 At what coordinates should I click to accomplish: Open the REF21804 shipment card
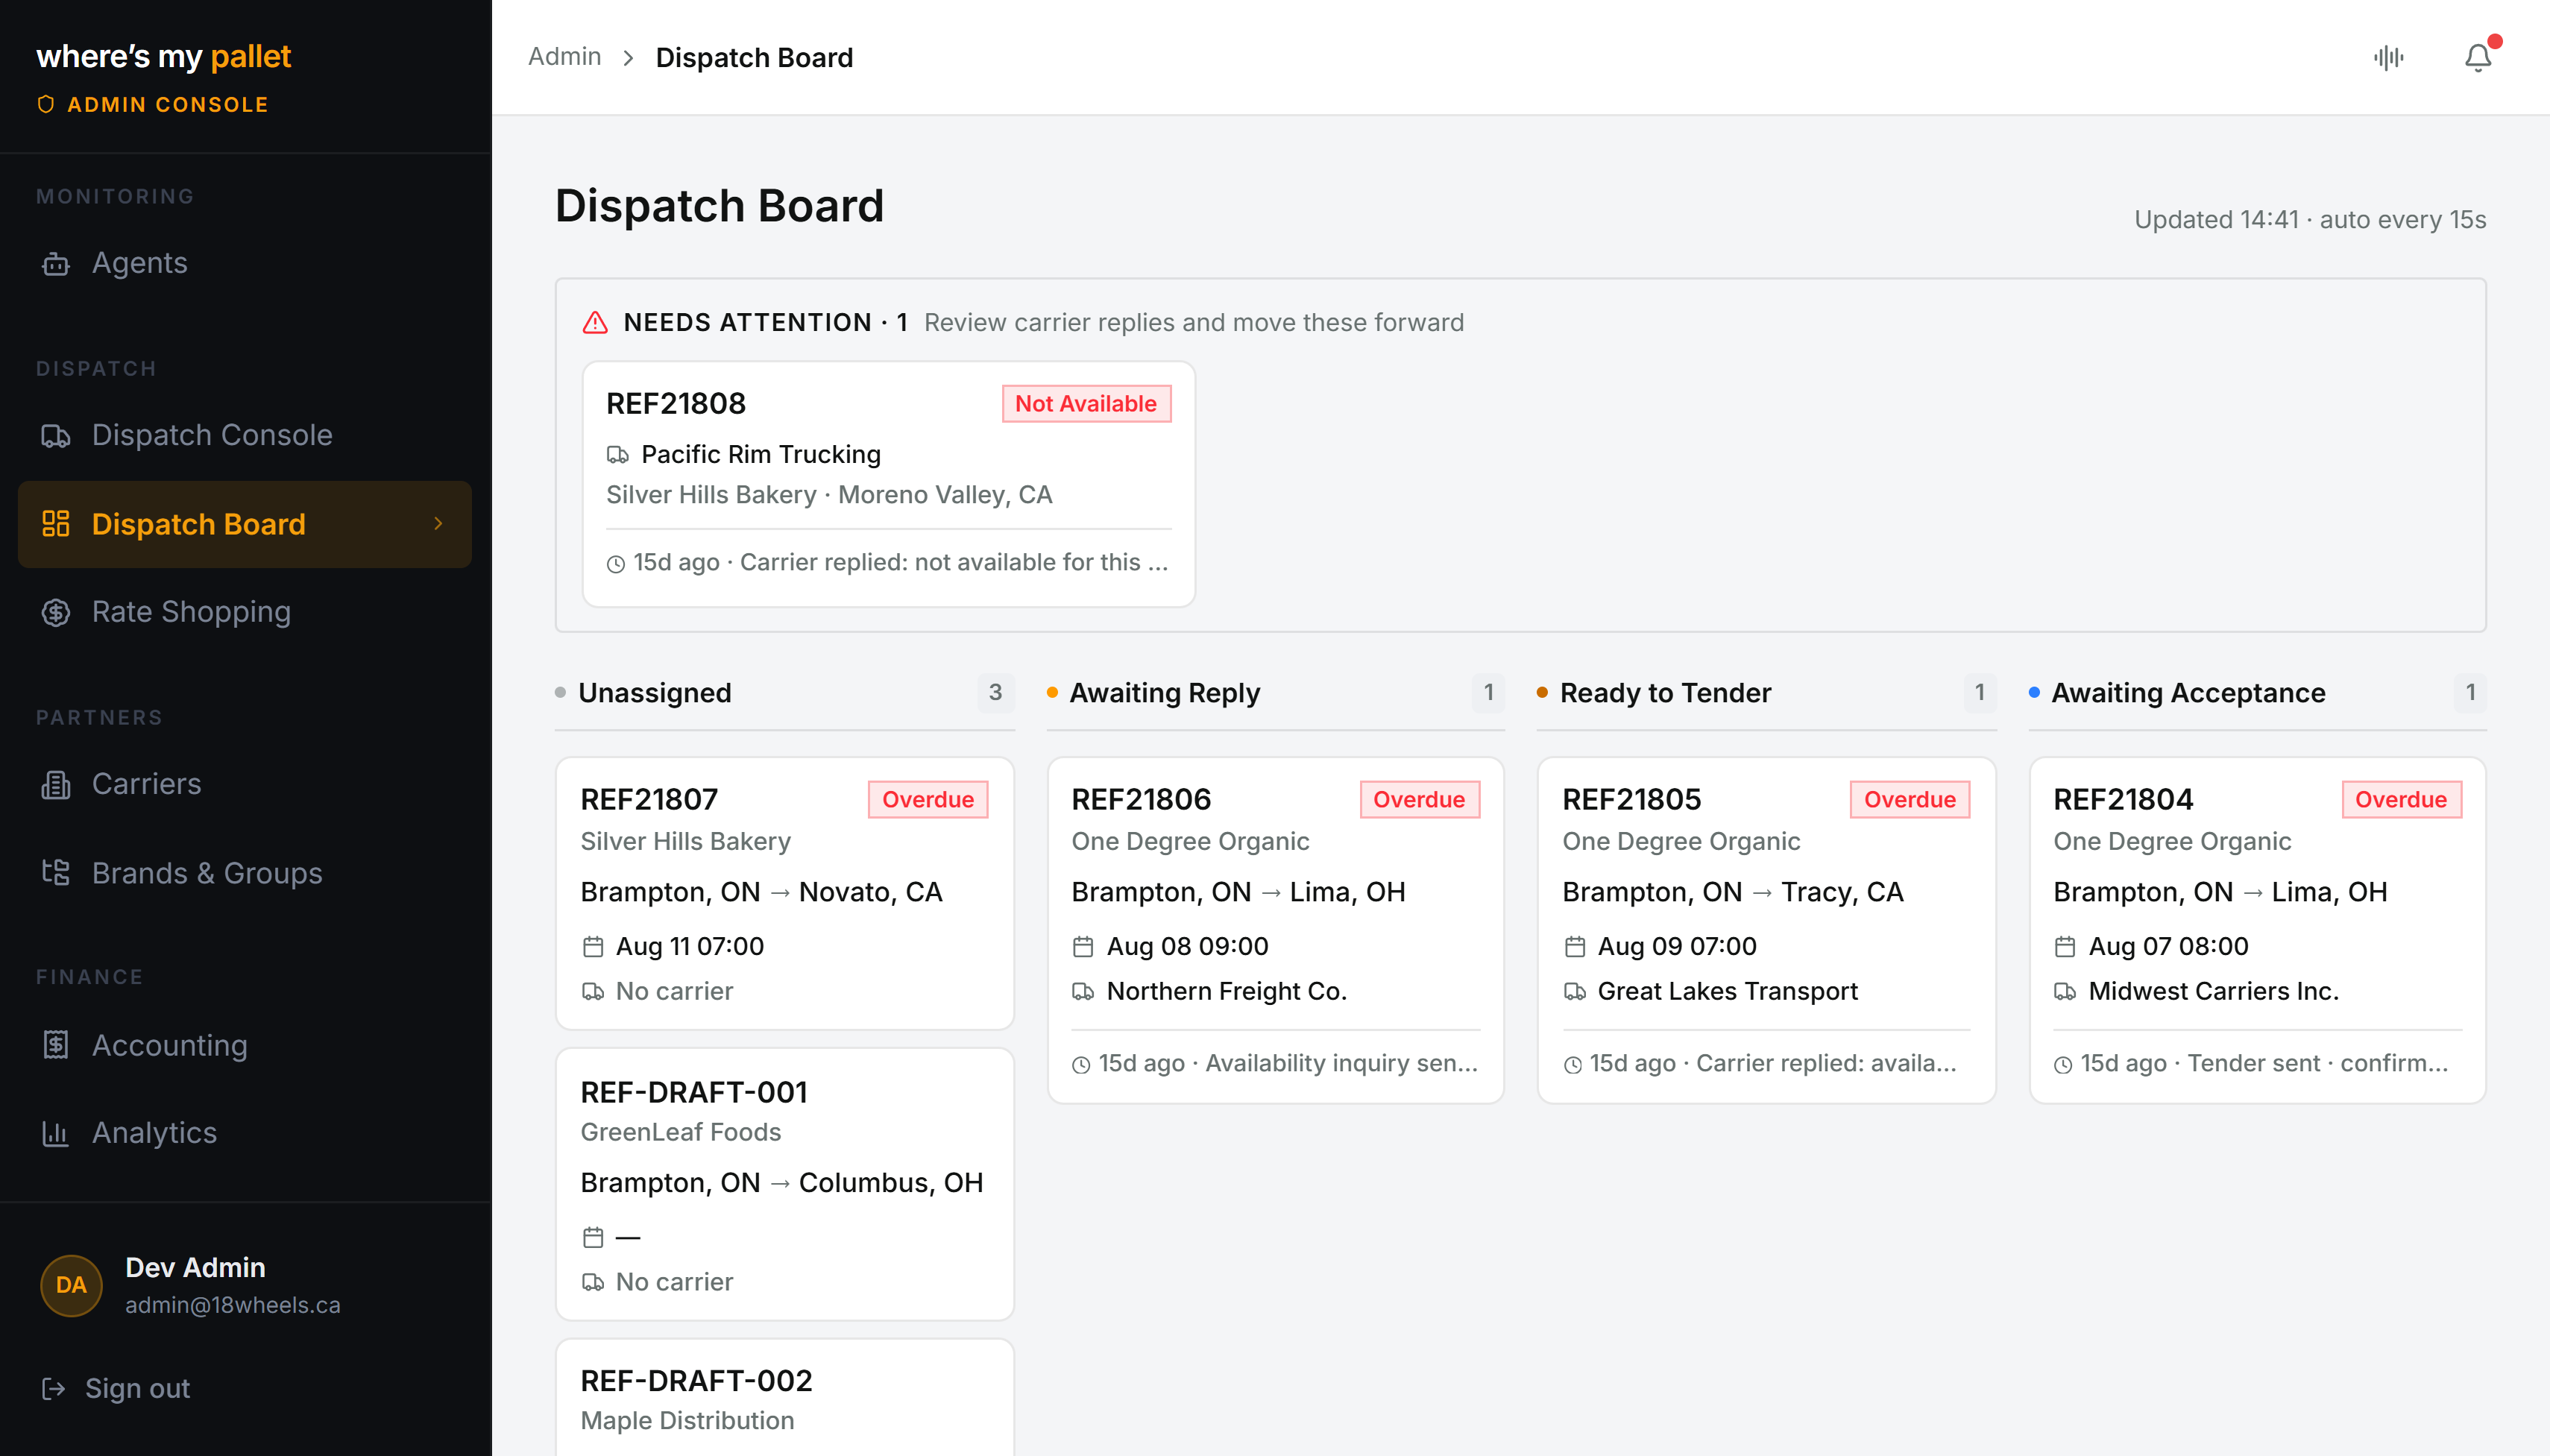(x=2257, y=930)
